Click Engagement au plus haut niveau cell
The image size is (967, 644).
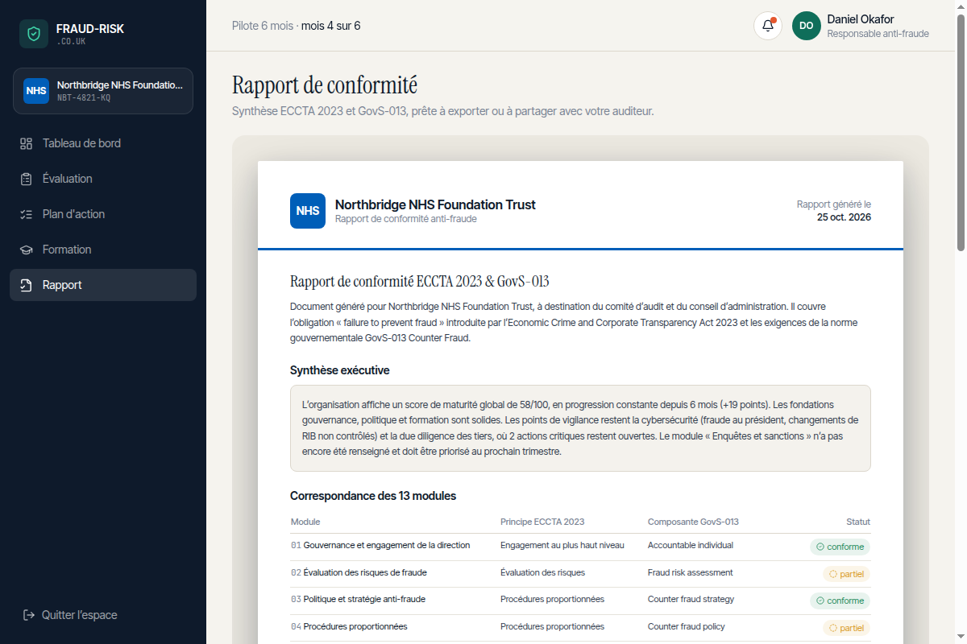coord(562,545)
